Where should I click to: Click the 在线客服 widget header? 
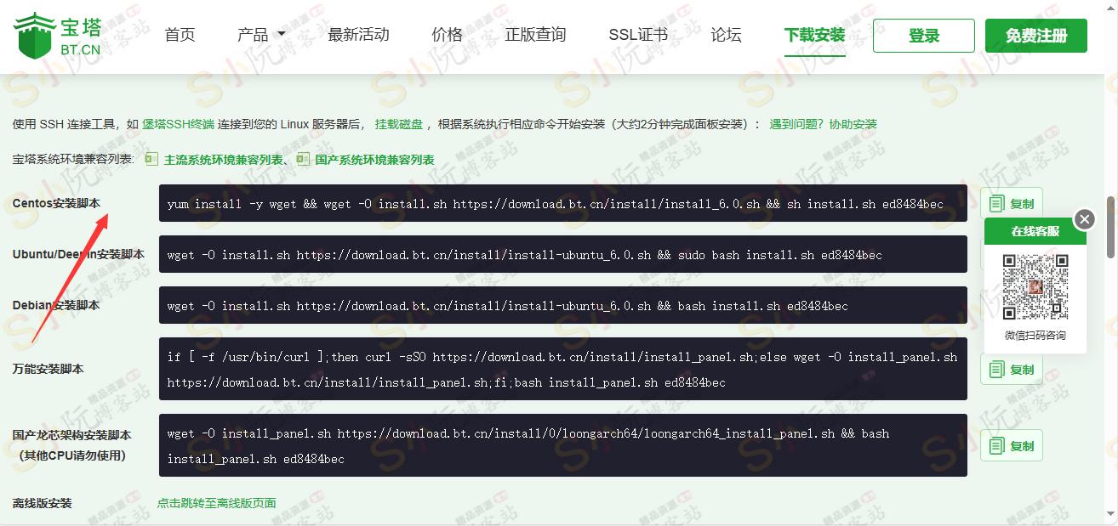1035,231
